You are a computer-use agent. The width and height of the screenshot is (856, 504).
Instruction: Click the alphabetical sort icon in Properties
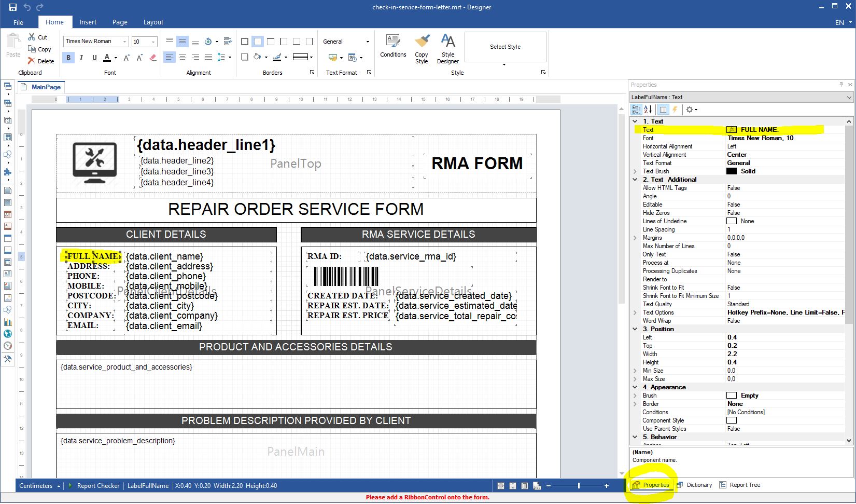[x=648, y=110]
